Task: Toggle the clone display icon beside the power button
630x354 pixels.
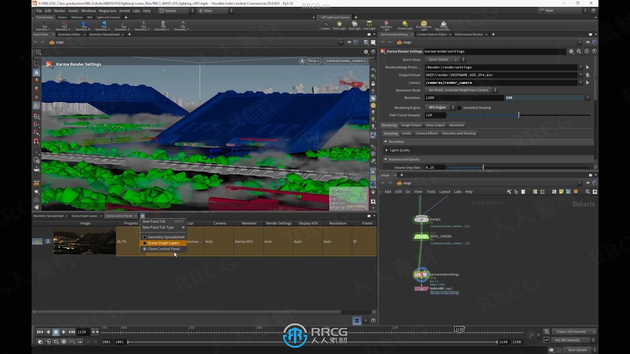Action: click(x=48, y=241)
